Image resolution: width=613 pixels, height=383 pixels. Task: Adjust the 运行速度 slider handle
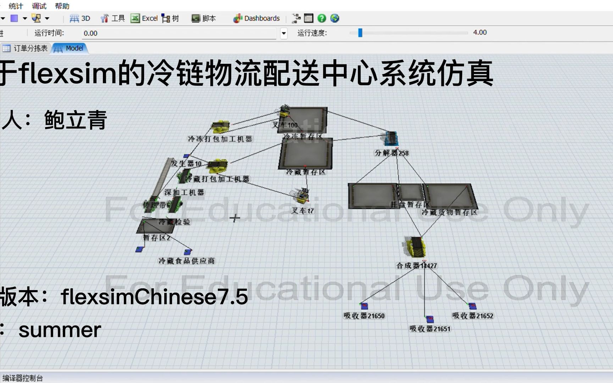[x=360, y=33]
